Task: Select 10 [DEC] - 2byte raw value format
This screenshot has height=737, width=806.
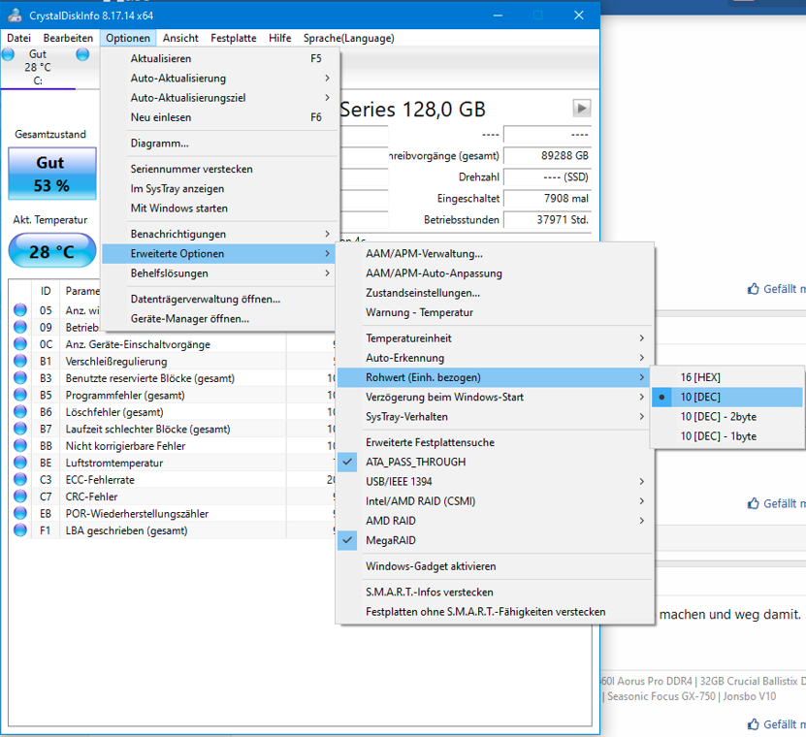Action: [x=726, y=416]
